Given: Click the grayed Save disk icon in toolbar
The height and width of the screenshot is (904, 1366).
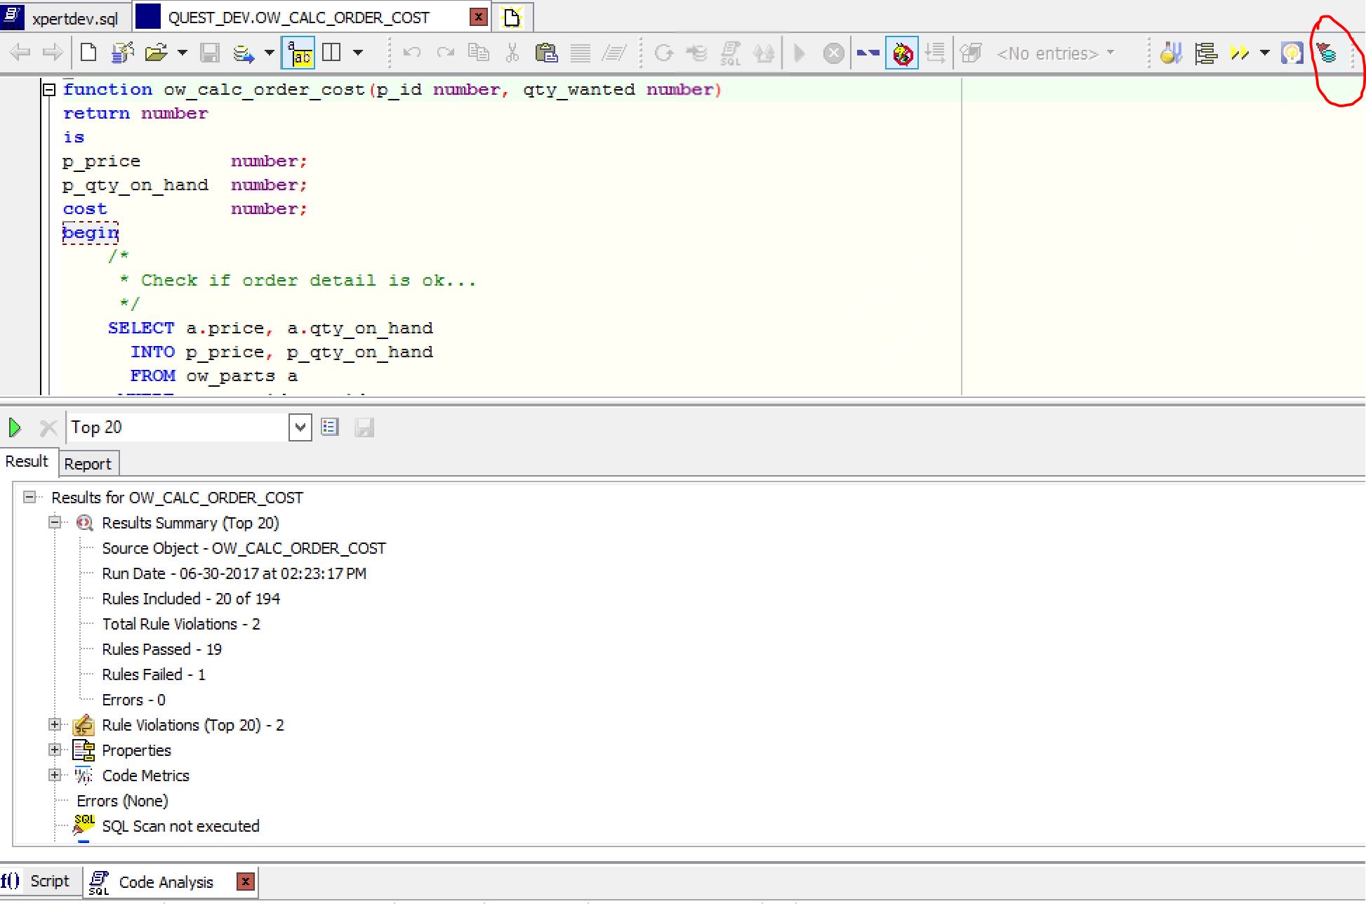Looking at the screenshot, I should pyautogui.click(x=209, y=53).
